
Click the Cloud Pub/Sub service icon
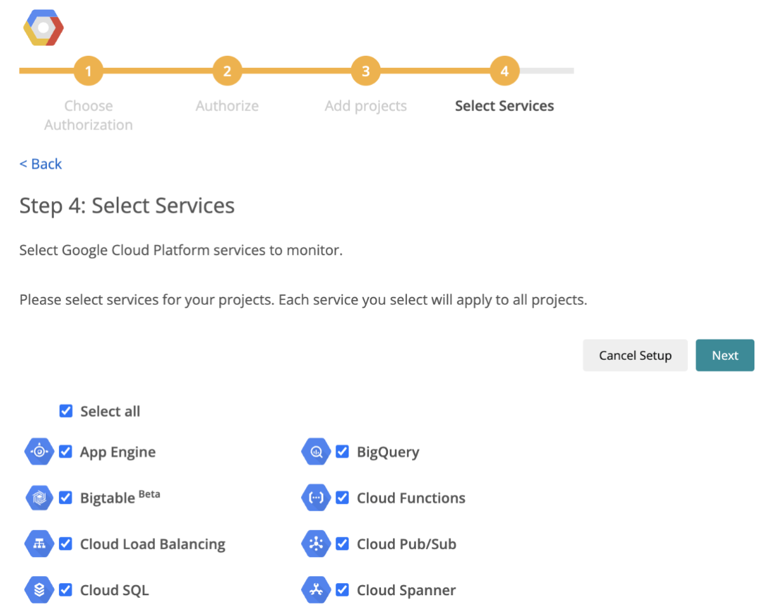tap(316, 544)
